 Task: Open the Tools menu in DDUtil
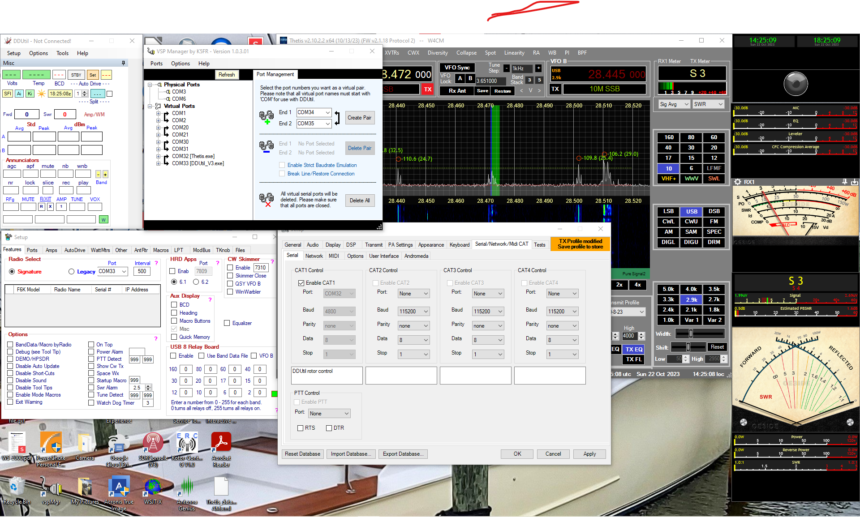point(62,53)
